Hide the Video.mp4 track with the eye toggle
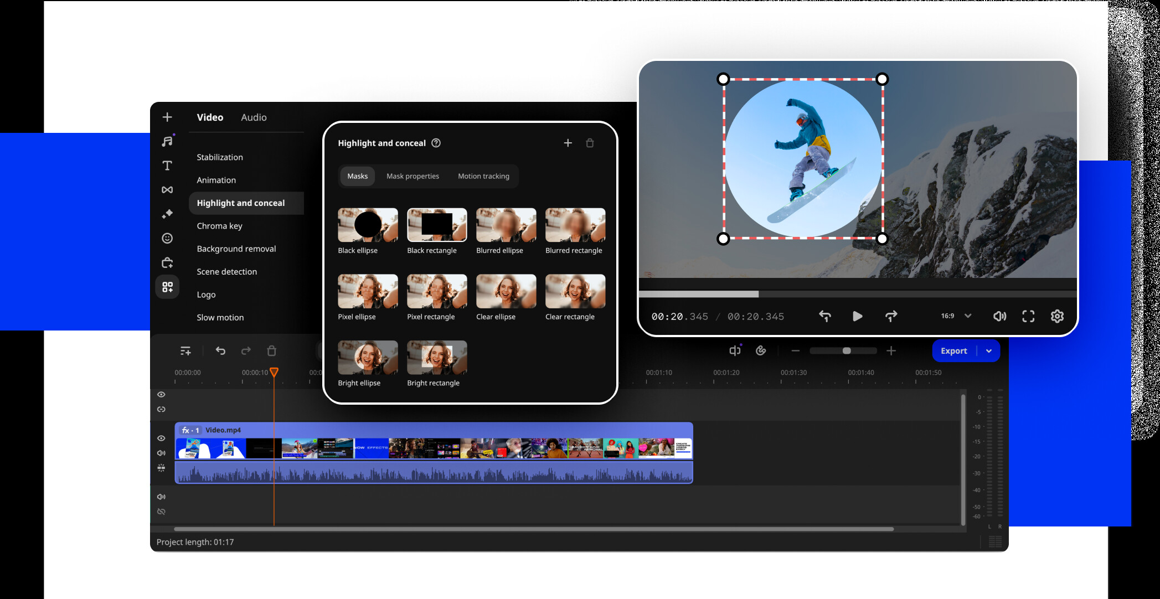The width and height of the screenshot is (1160, 599). 161,438
